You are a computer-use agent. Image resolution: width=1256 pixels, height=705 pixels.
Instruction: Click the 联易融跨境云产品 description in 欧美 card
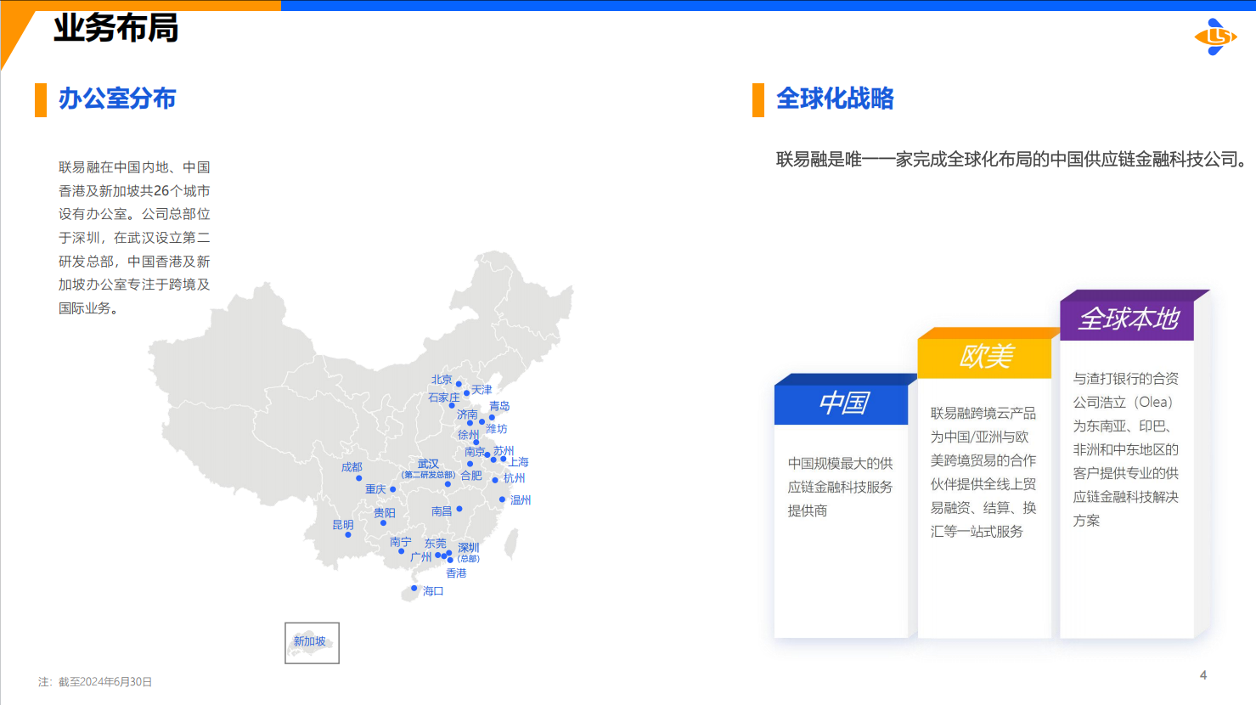tap(983, 472)
